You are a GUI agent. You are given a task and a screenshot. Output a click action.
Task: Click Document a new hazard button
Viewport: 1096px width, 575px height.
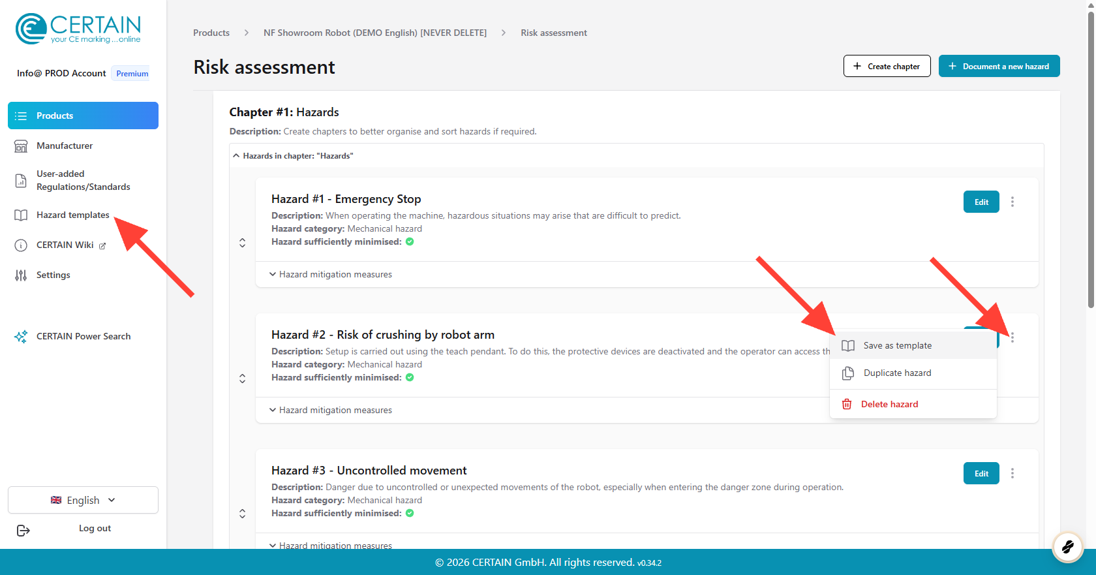[x=999, y=66]
